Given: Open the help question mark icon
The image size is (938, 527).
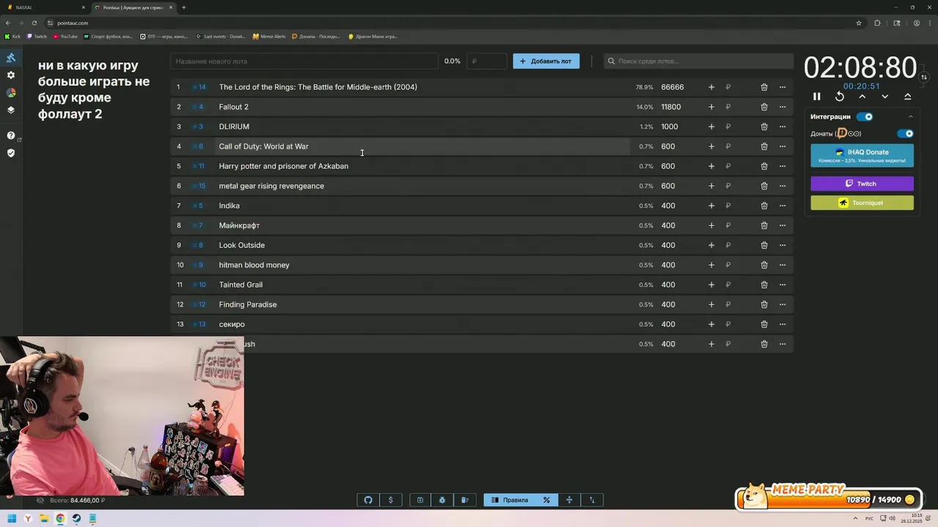Looking at the screenshot, I should [x=11, y=135].
